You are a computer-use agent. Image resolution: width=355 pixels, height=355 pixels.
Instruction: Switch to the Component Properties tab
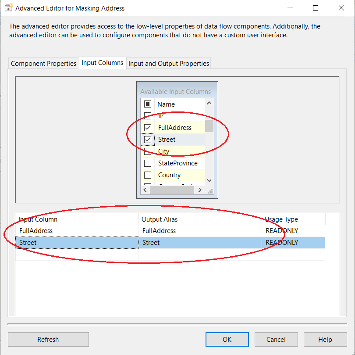coord(43,64)
